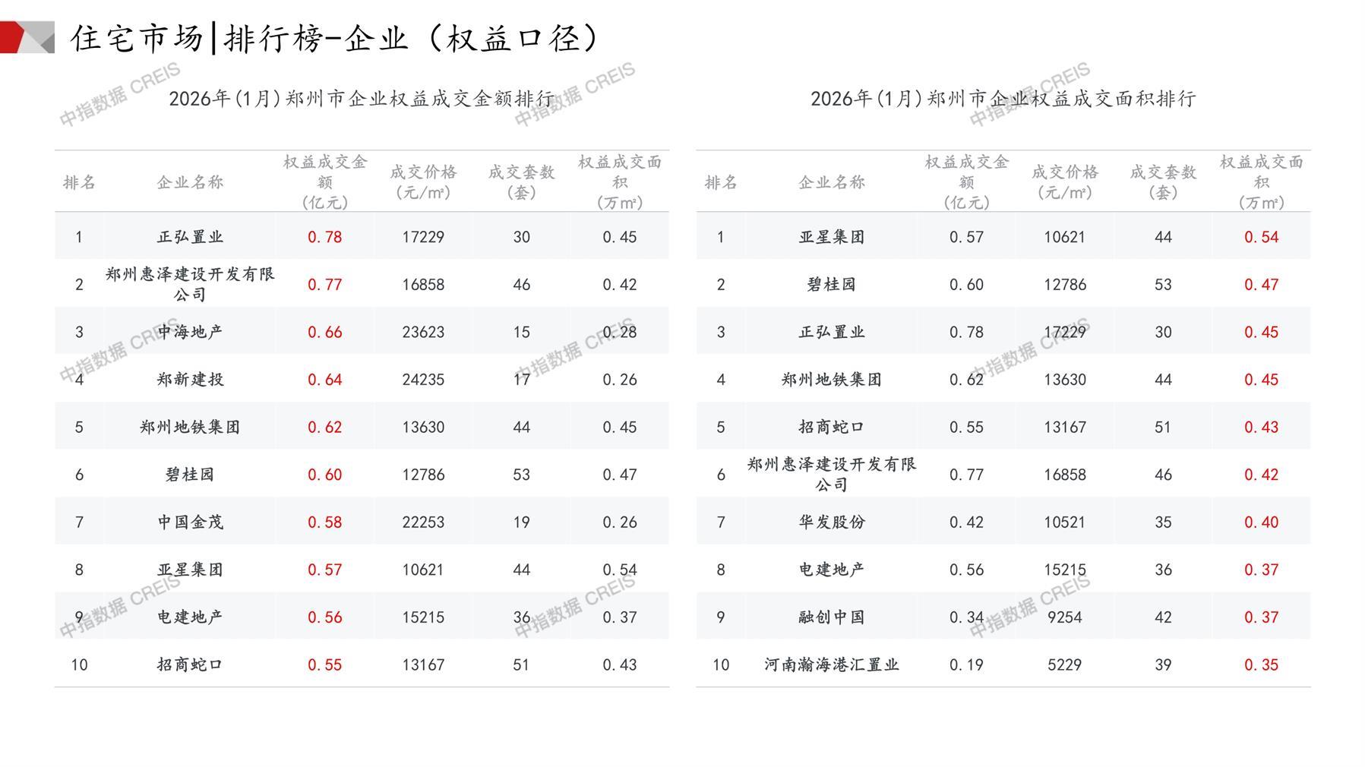The height and width of the screenshot is (767, 1365).
Task: Click the 中国金茂 row name
Action: (x=190, y=522)
